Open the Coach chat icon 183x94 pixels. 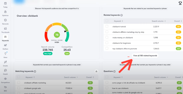point(5,70)
